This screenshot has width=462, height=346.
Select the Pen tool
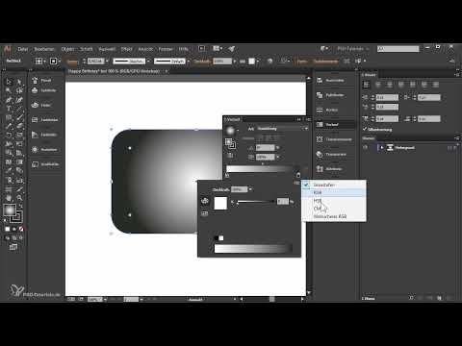pyautogui.click(x=9, y=100)
